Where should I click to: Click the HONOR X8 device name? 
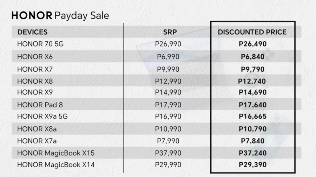tap(35, 81)
